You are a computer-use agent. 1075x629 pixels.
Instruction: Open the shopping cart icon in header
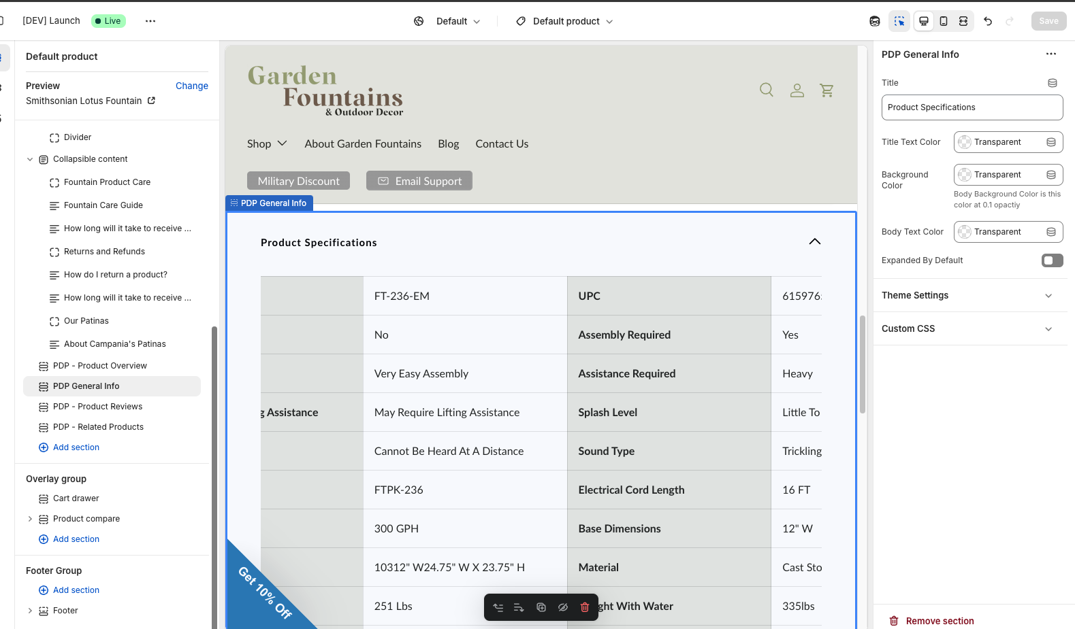827,90
